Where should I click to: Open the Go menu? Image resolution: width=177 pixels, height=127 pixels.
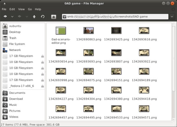tap(30, 9)
